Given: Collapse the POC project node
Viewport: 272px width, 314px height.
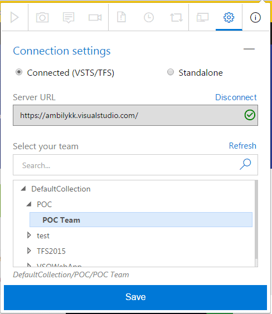Looking at the screenshot, I should (x=29, y=204).
